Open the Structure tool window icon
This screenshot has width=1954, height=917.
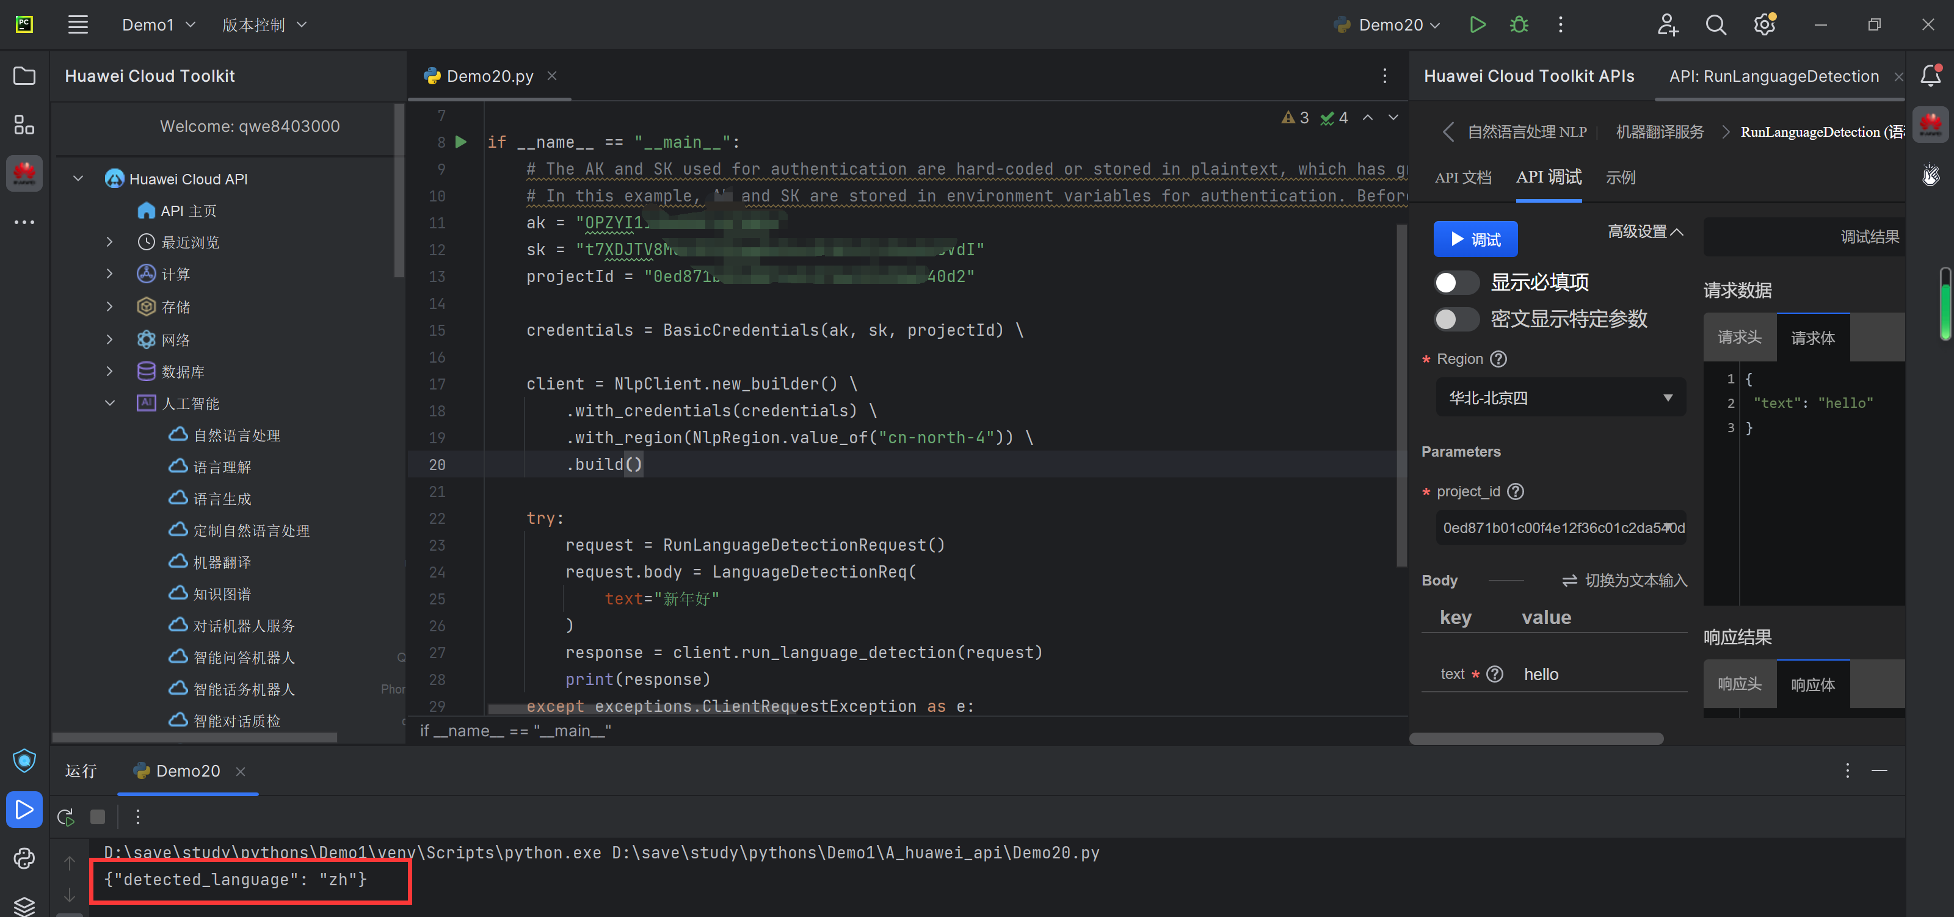click(x=24, y=125)
